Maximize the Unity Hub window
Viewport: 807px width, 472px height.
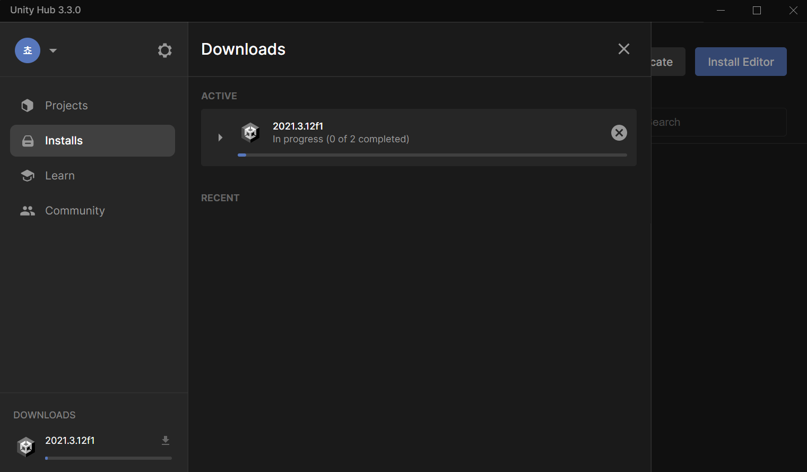757,11
